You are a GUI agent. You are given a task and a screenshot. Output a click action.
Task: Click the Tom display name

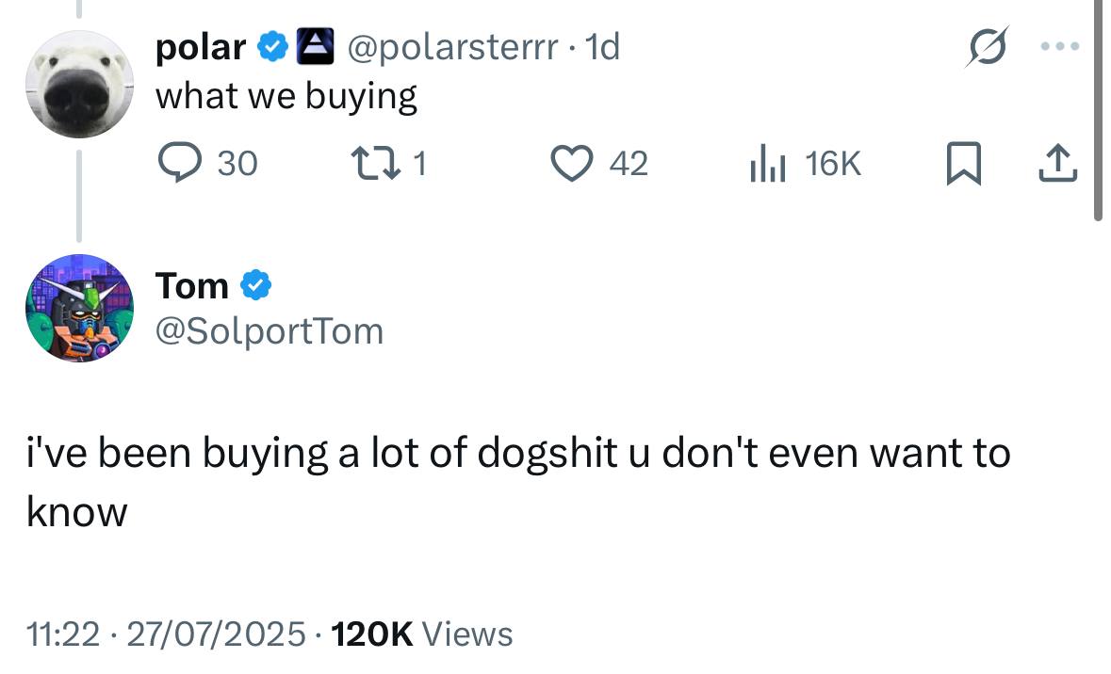[192, 286]
